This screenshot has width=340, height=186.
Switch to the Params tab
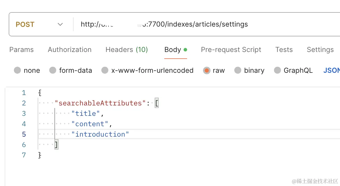[x=21, y=50]
